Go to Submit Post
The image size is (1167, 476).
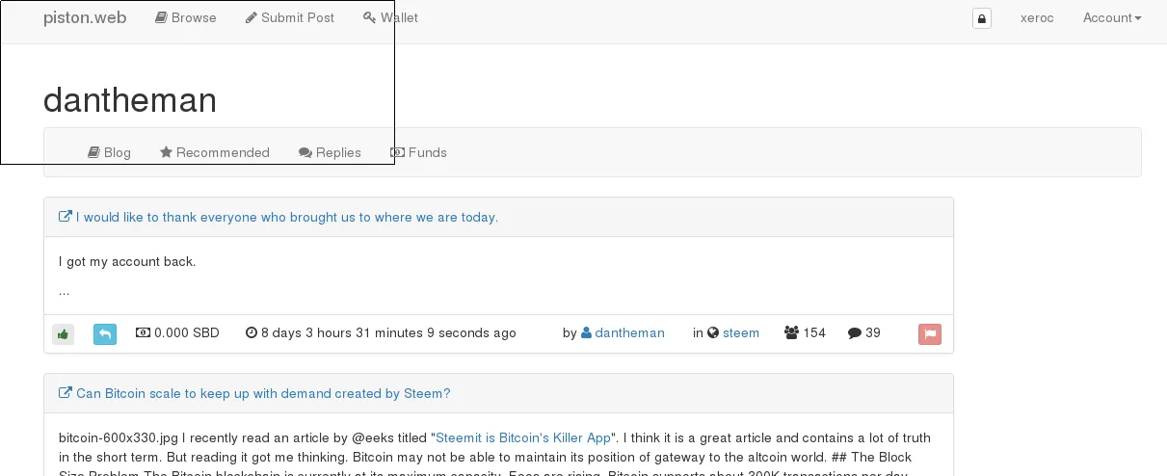click(x=290, y=17)
